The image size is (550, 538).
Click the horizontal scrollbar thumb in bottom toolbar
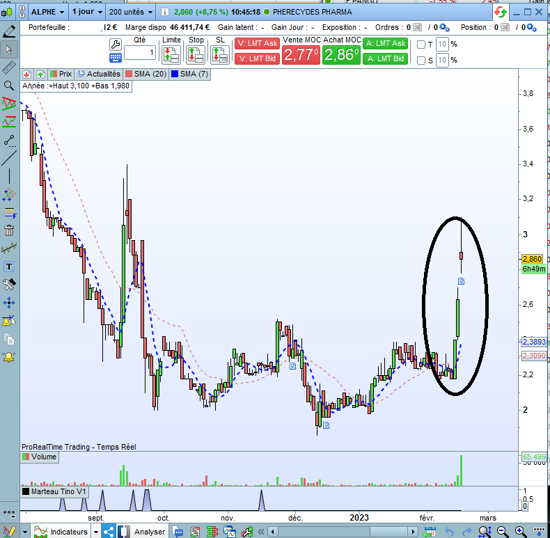[388, 532]
